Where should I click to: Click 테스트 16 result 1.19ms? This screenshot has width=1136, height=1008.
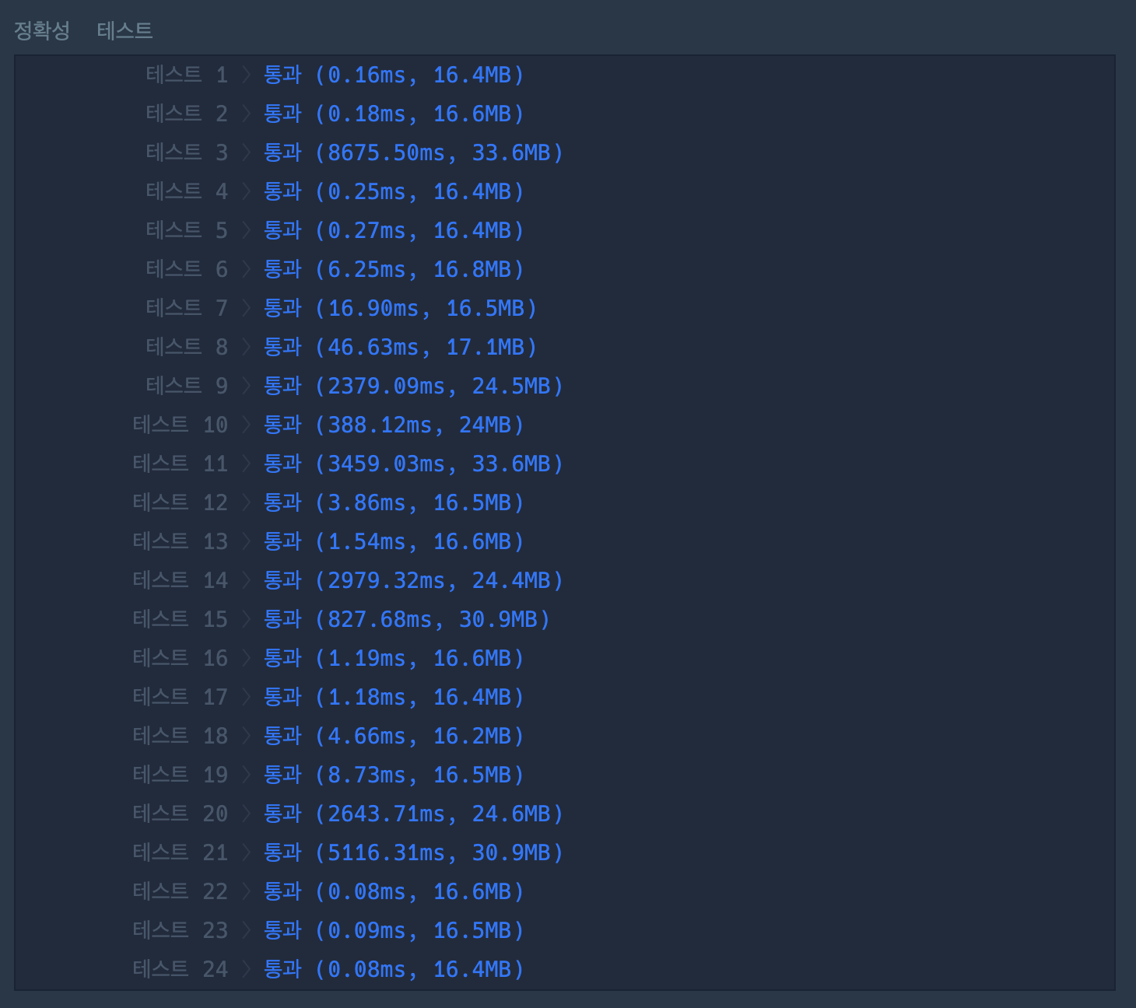(x=394, y=658)
